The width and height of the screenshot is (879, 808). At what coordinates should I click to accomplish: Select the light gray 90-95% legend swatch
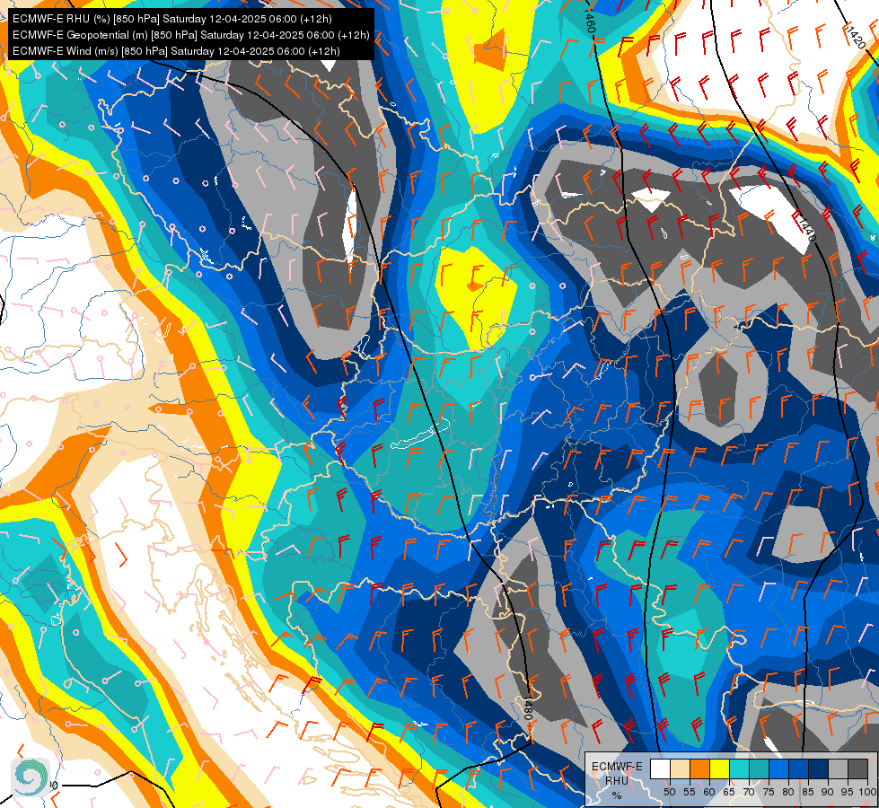pyautogui.click(x=838, y=768)
